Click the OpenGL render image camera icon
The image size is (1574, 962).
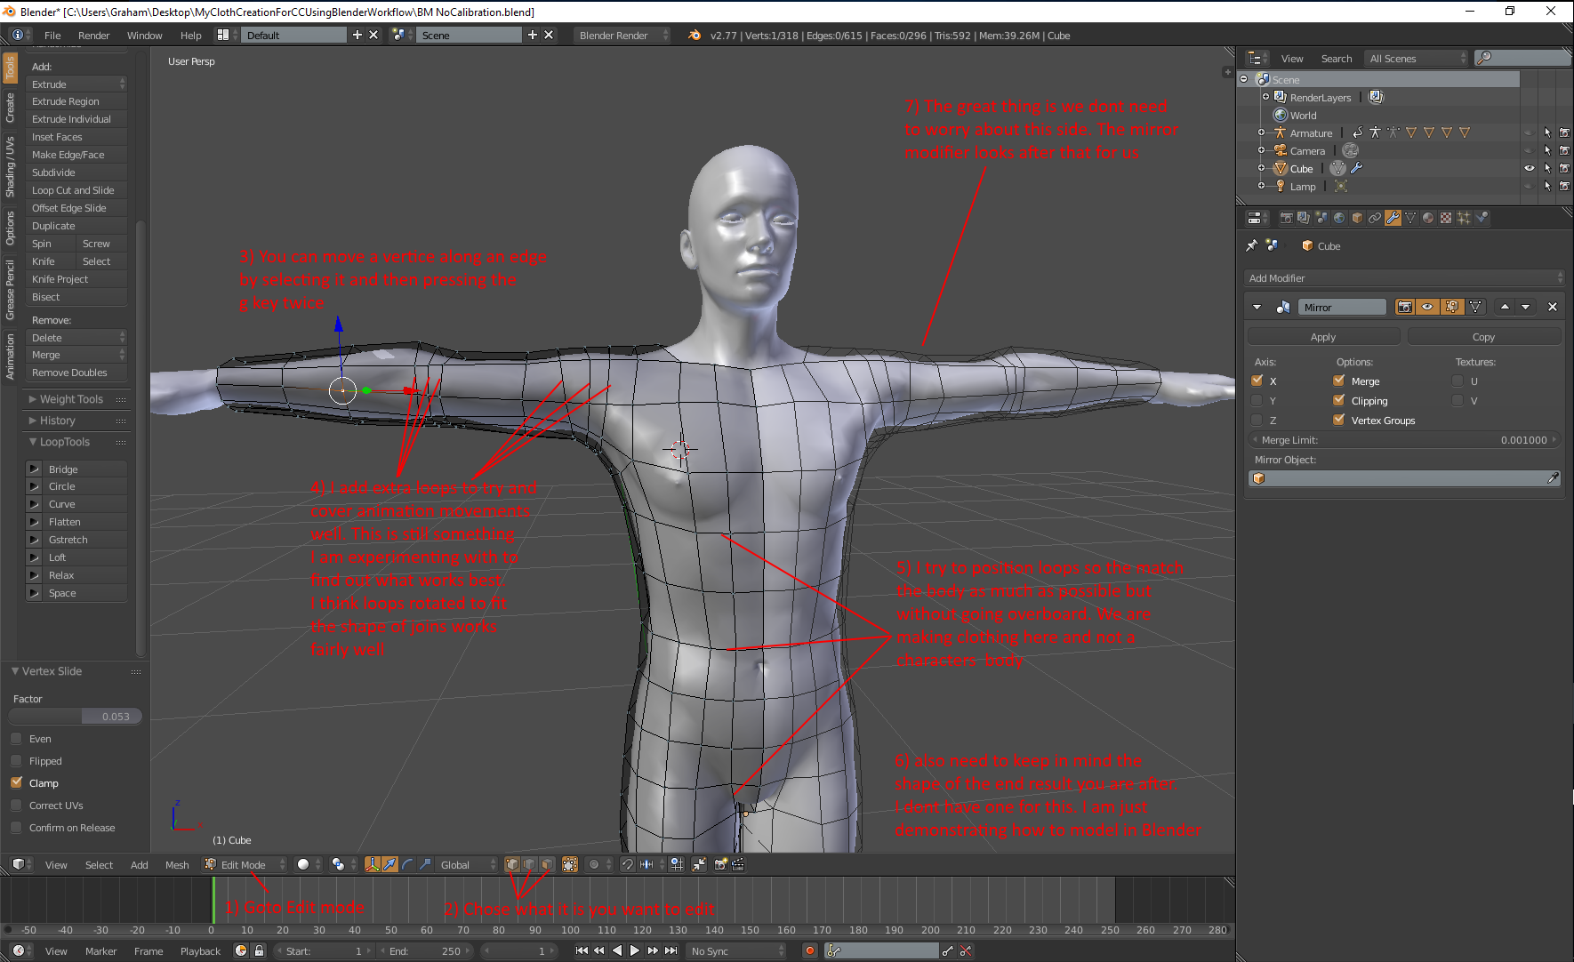[720, 864]
